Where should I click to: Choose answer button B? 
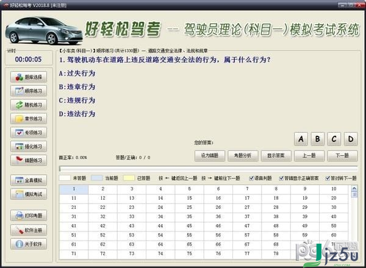(317, 139)
